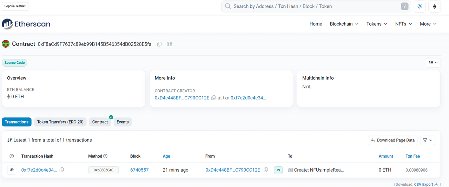Open contract creator address 0xD4c448BF...C790CC12E in More Info

point(182,98)
